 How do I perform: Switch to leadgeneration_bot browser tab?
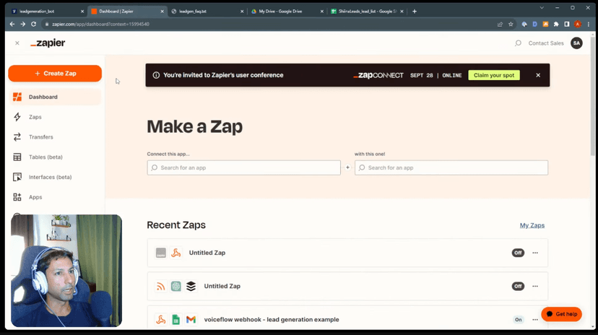(48, 12)
